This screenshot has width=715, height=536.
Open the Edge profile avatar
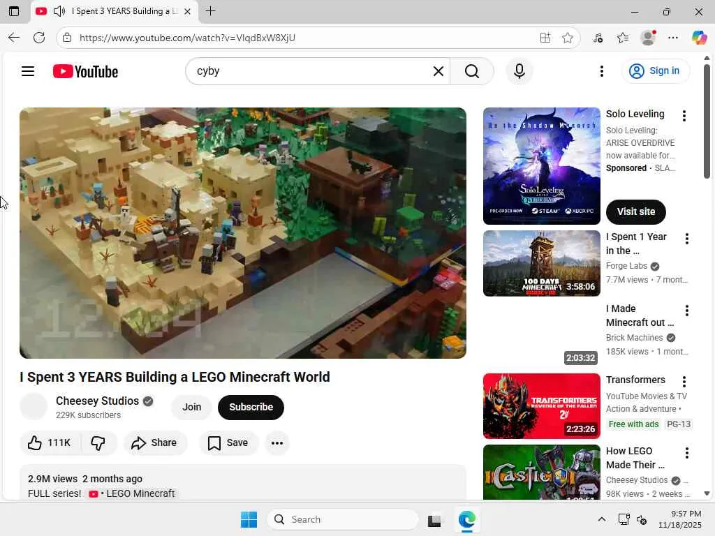[x=648, y=38]
